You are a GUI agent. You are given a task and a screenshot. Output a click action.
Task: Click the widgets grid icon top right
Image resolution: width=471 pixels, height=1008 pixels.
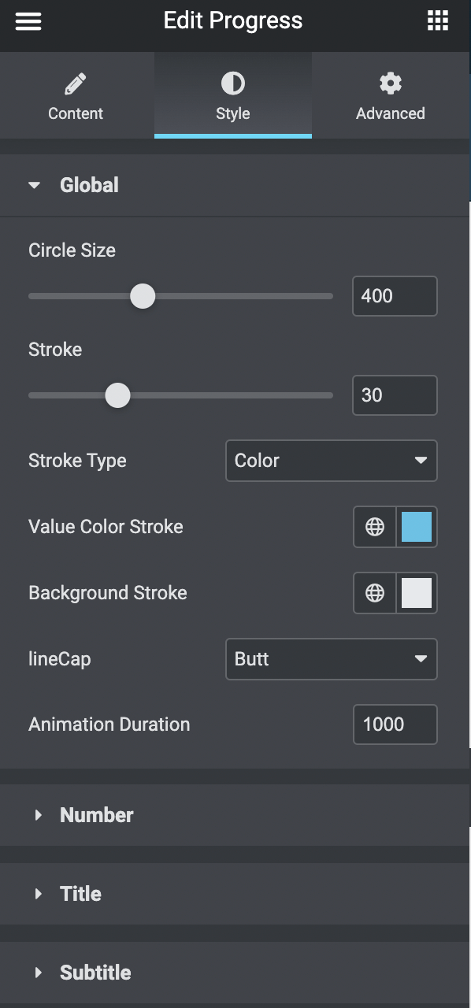coord(438,20)
